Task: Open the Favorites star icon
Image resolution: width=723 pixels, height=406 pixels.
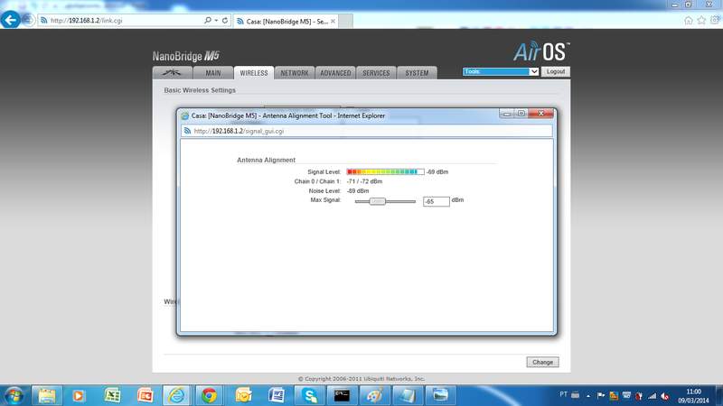Action: point(701,20)
